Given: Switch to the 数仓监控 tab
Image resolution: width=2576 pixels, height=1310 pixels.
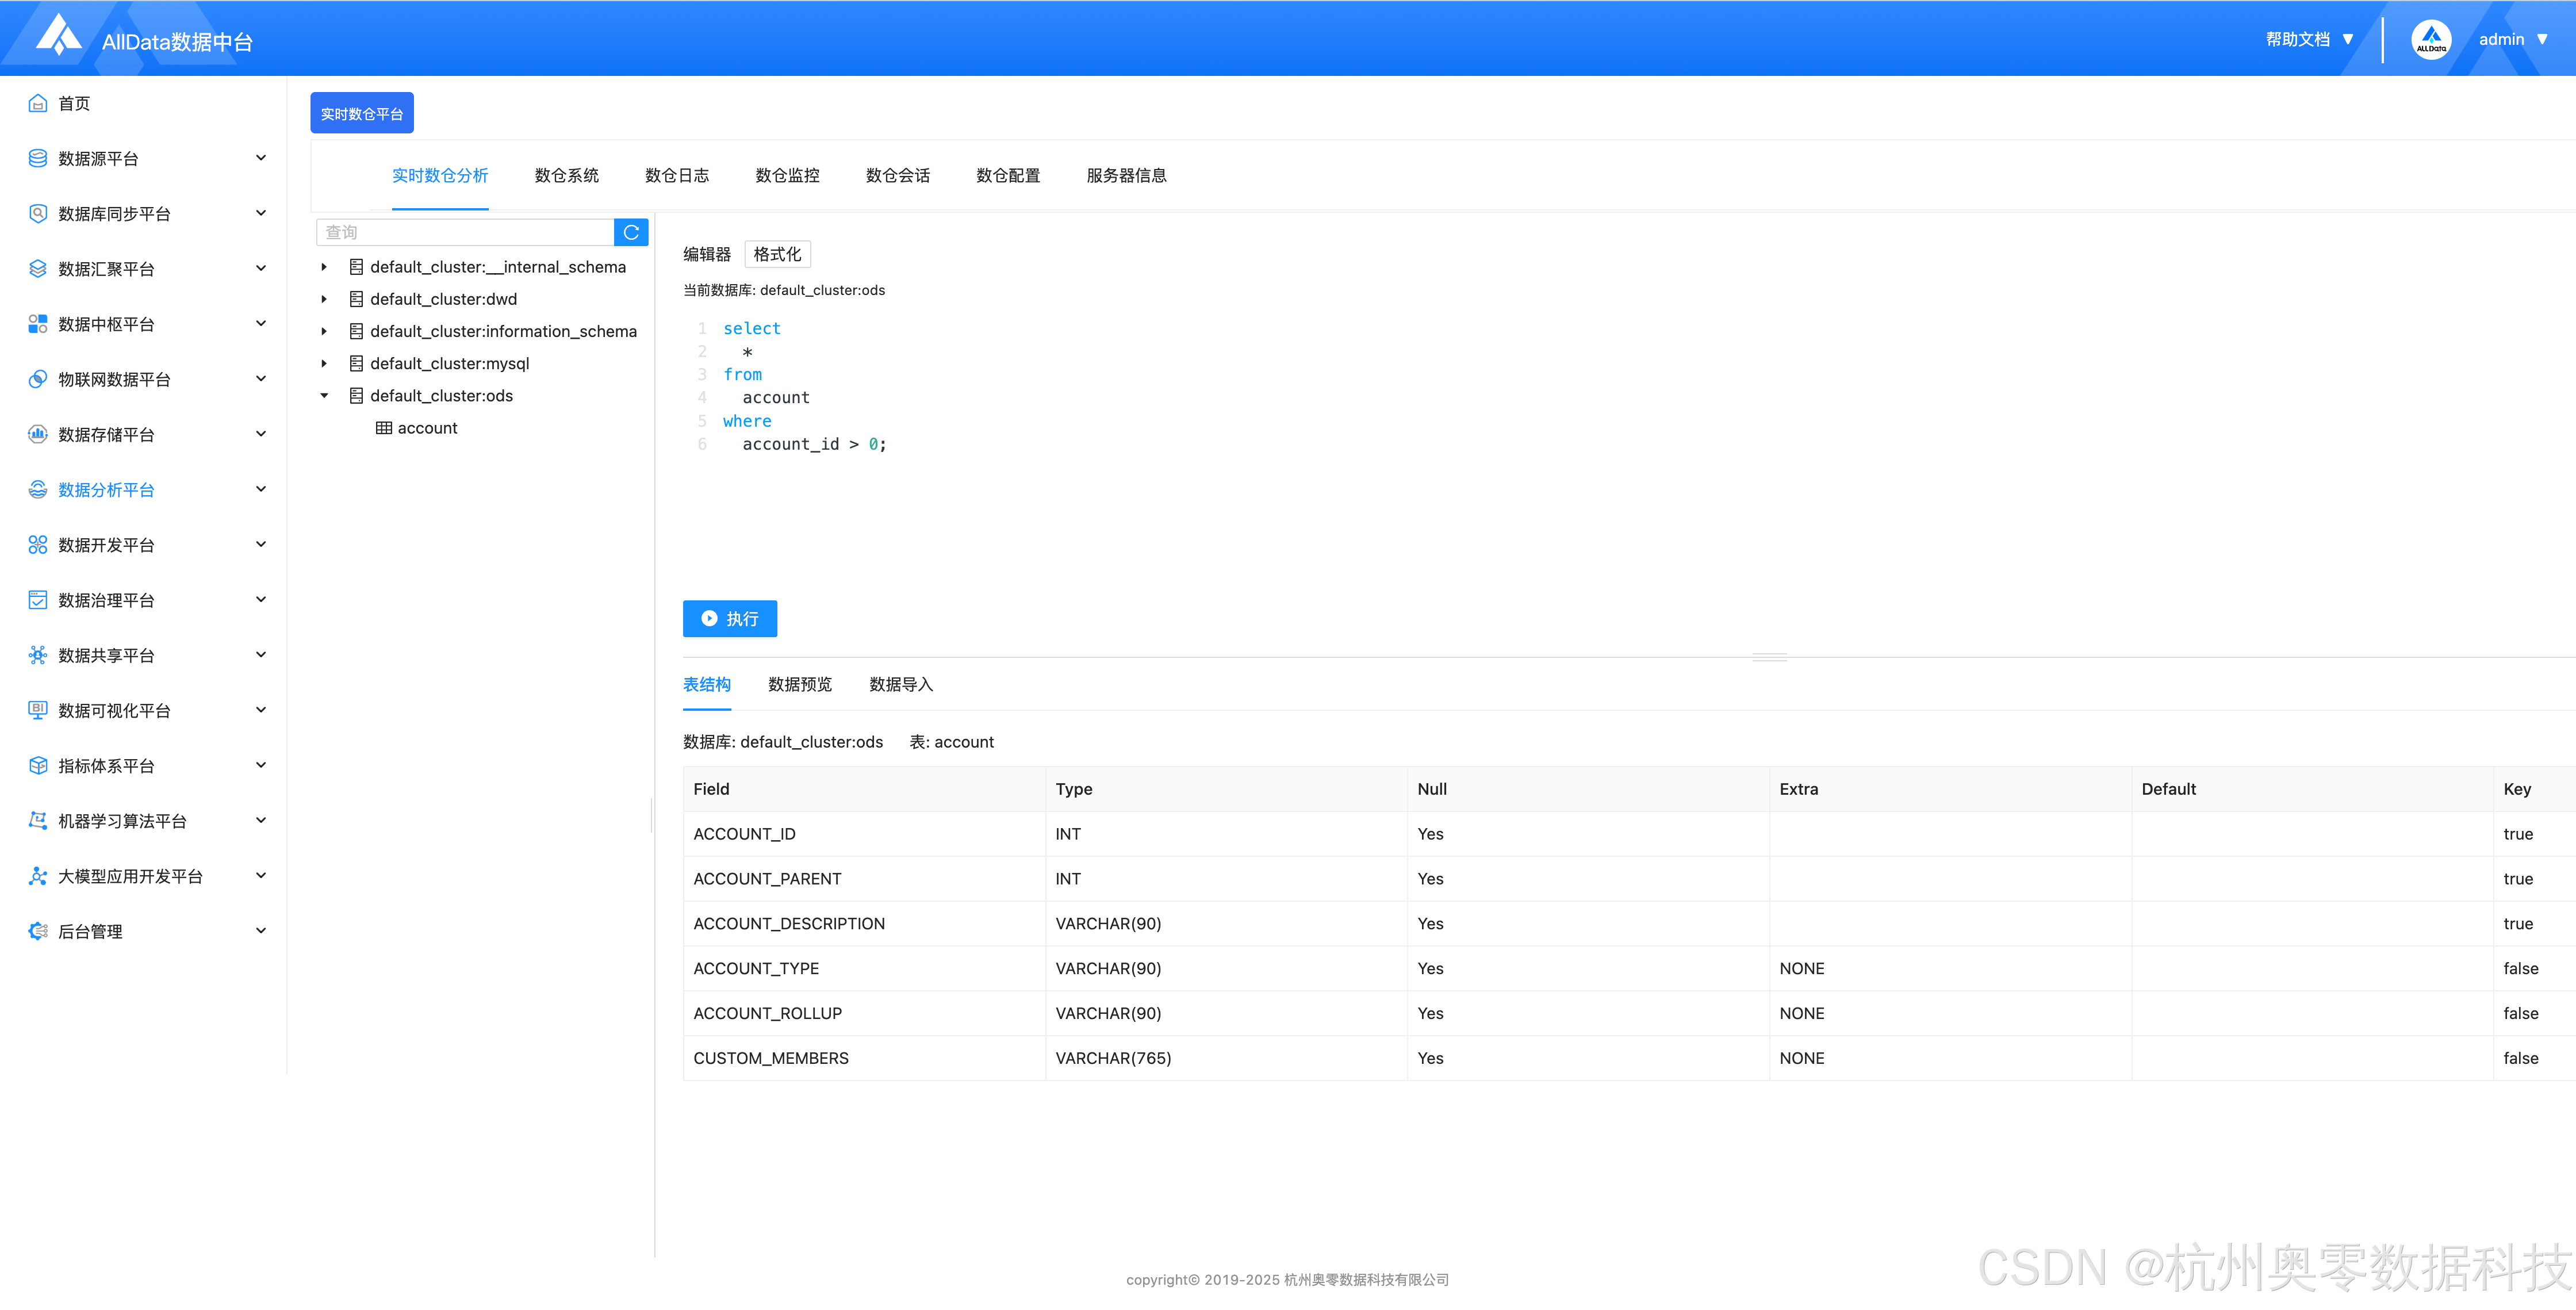Looking at the screenshot, I should (787, 176).
